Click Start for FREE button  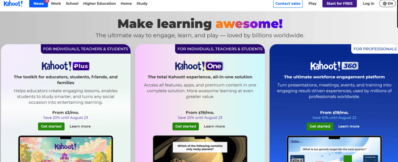tap(339, 4)
